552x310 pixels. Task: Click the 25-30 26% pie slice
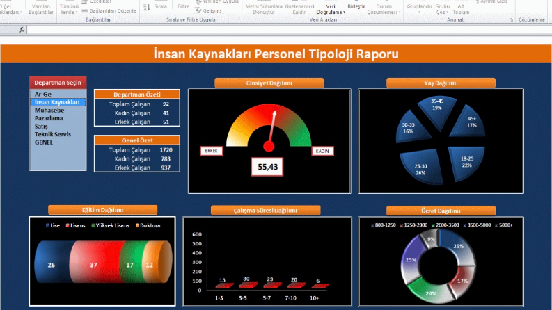pyautogui.click(x=421, y=168)
